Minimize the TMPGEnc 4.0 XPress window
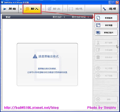The width and height of the screenshot is (120, 112). pos(110,2)
